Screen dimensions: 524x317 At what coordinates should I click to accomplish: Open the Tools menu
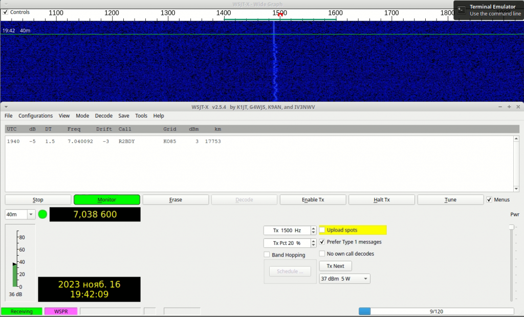tap(141, 116)
